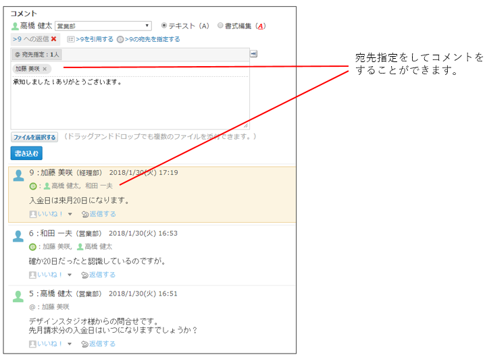
Task: Click 返信する on comment 6
Action: pyautogui.click(x=103, y=275)
